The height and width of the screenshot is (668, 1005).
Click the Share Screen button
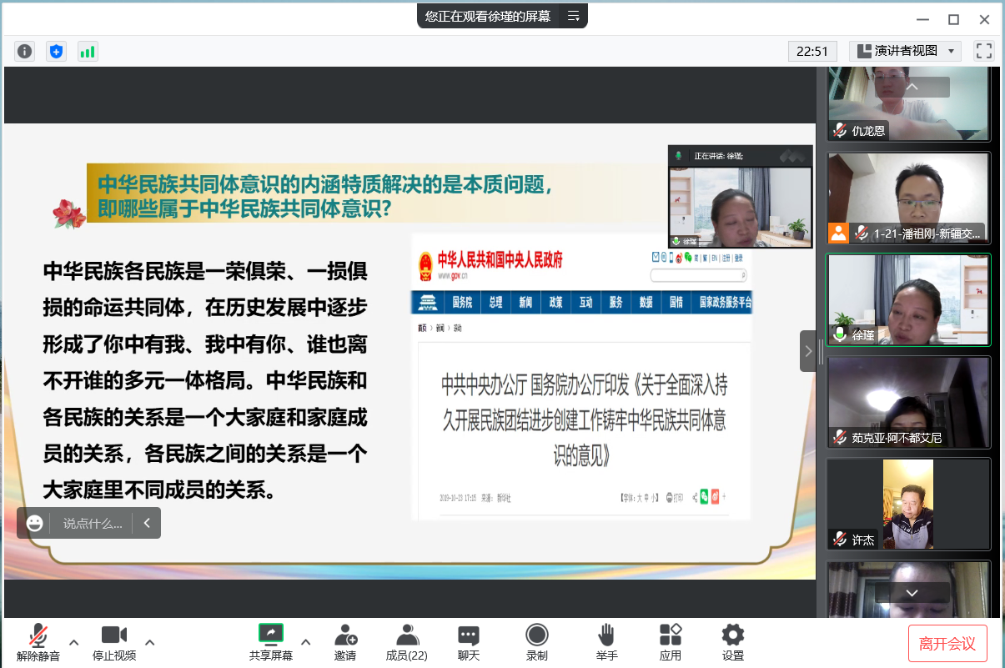coord(271,642)
